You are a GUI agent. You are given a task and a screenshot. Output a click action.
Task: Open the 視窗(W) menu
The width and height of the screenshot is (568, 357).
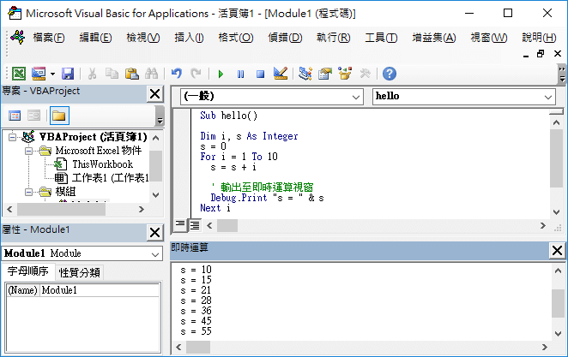coord(489,38)
